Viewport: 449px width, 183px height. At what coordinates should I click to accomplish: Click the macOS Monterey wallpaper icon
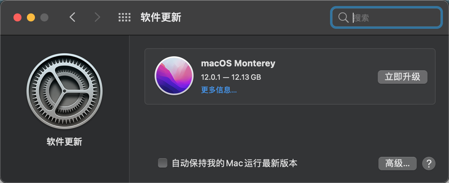click(174, 76)
